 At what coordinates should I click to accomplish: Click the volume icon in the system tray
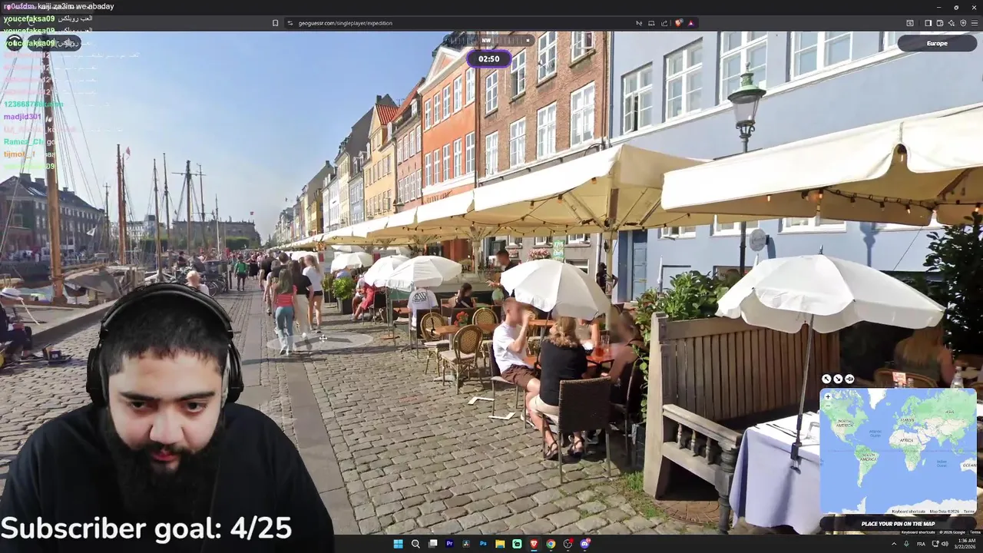click(x=945, y=544)
